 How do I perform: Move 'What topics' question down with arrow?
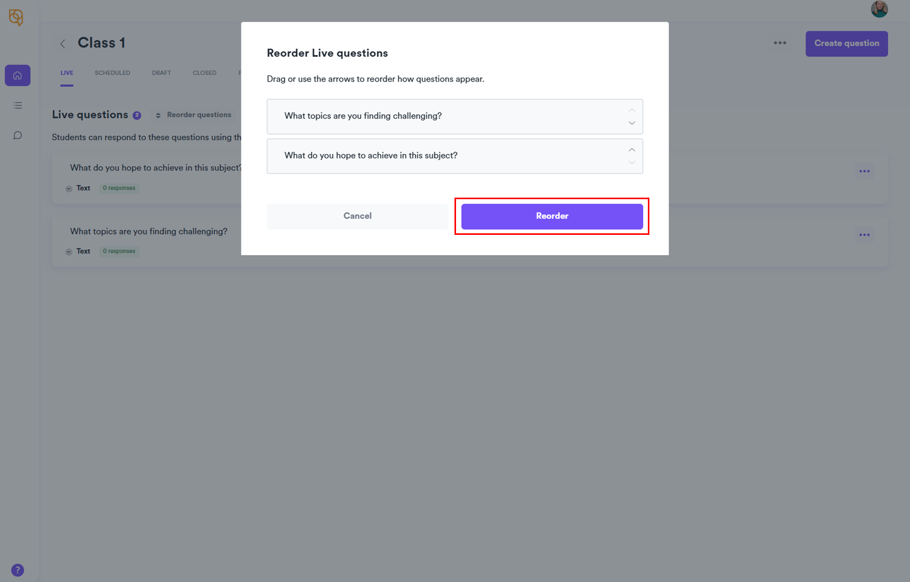[x=631, y=123]
